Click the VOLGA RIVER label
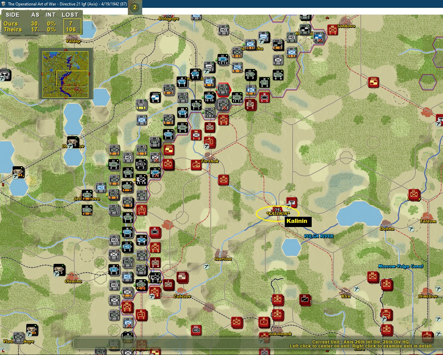The height and width of the screenshot is (355, 443). [319, 236]
